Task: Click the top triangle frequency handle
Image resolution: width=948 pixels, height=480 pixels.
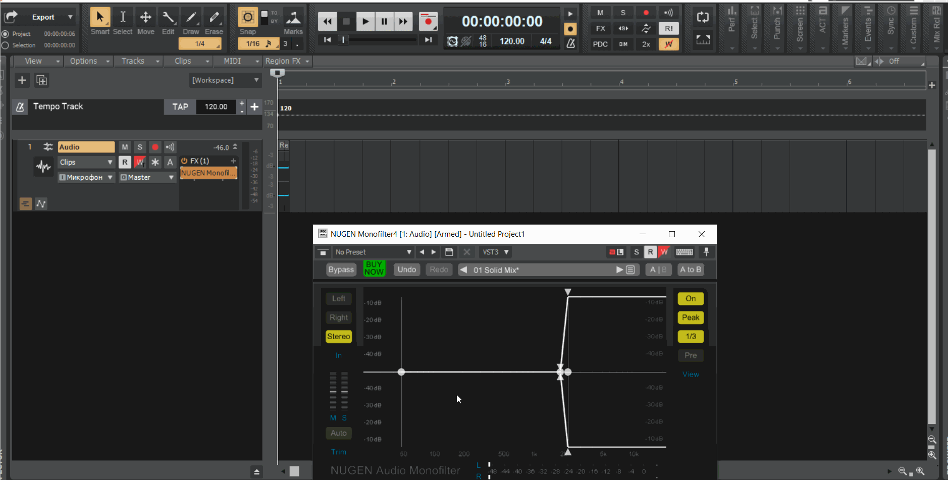Action: coord(568,292)
